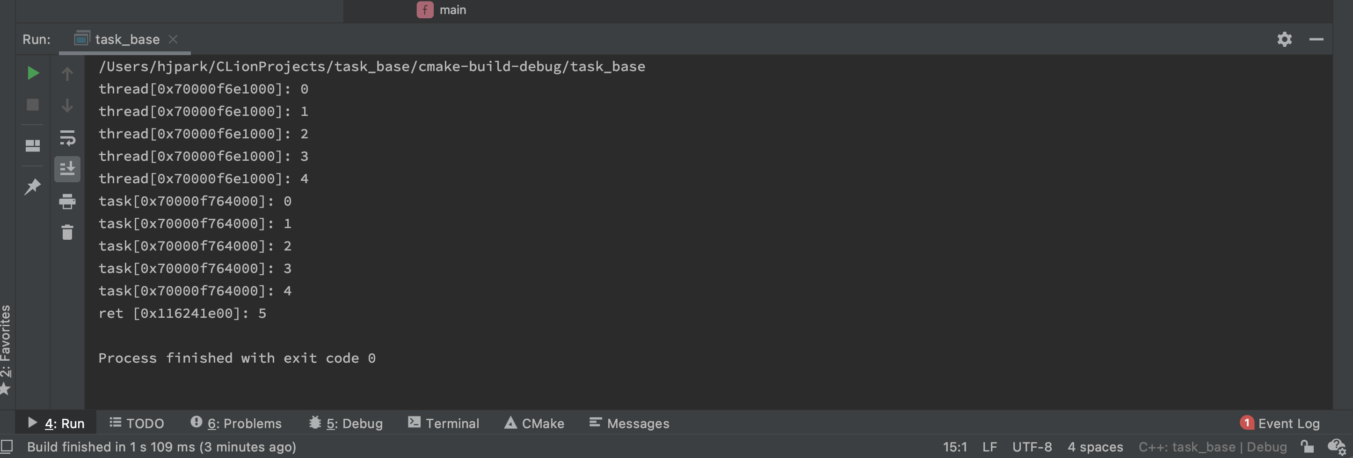1353x458 pixels.
Task: Open the TODO tool window
Action: (137, 423)
